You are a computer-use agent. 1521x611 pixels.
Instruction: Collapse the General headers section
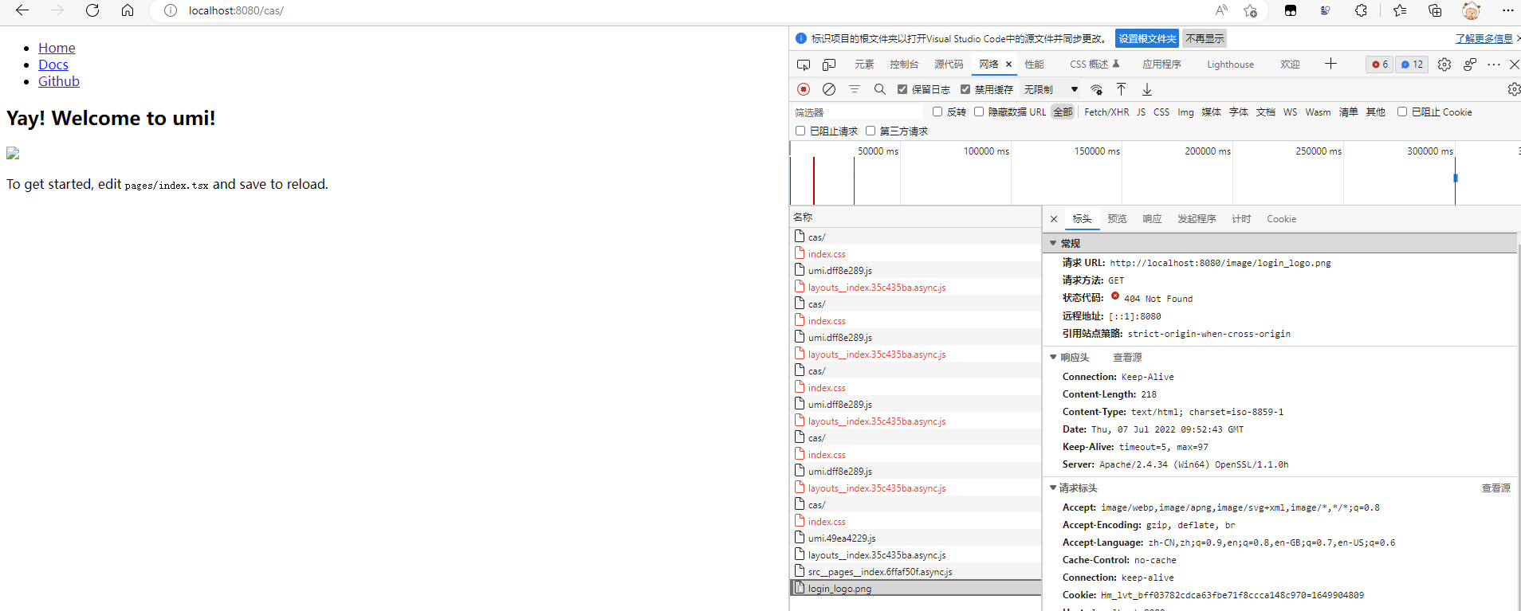1053,243
